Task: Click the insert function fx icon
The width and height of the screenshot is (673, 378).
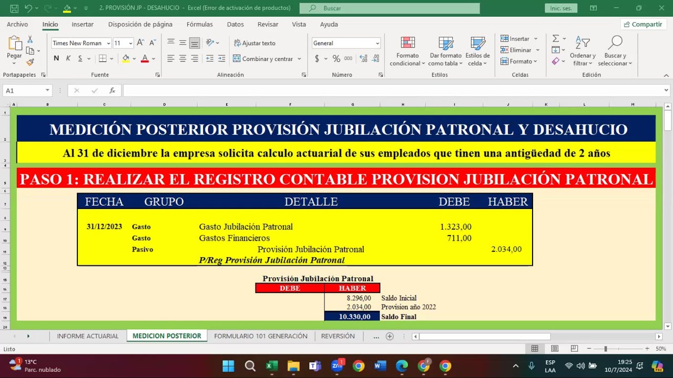Action: (x=112, y=91)
